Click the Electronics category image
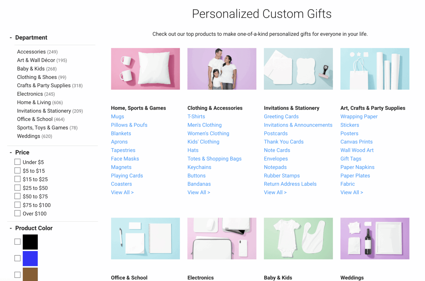Image resolution: width=425 pixels, height=281 pixels. click(222, 238)
